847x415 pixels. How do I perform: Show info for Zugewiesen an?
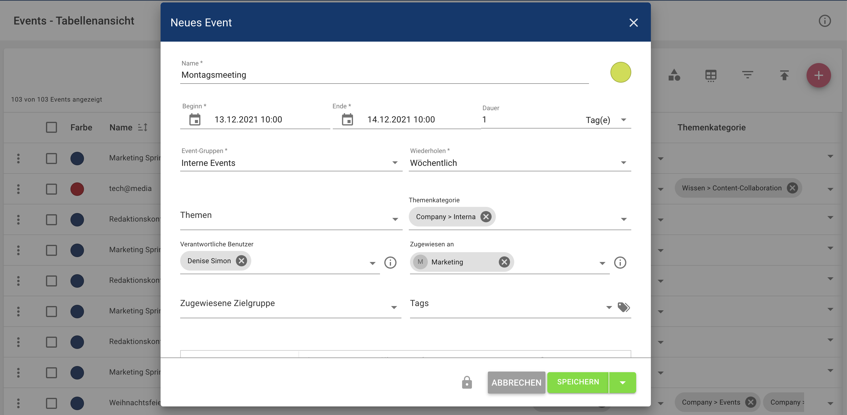pyautogui.click(x=620, y=263)
